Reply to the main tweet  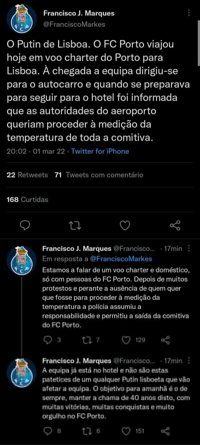point(25,225)
